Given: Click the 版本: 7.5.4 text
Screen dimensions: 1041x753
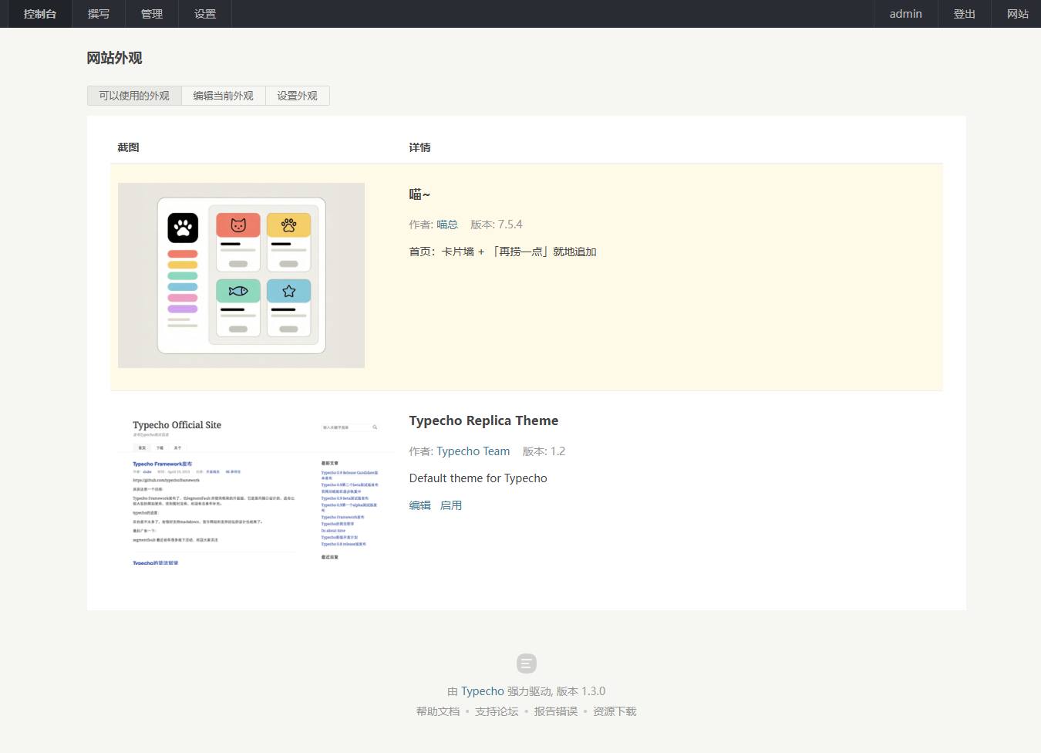Looking at the screenshot, I should pos(497,225).
